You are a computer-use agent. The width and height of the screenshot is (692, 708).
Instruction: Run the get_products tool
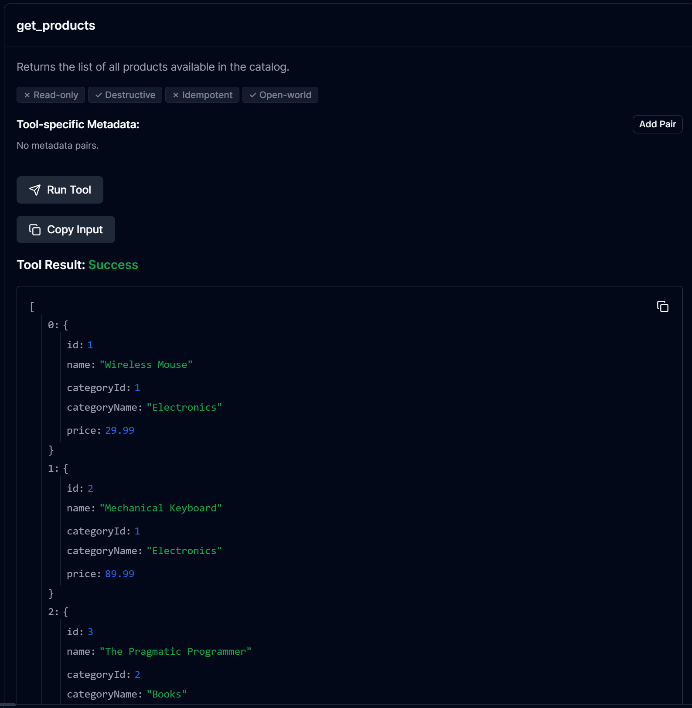pyautogui.click(x=60, y=190)
